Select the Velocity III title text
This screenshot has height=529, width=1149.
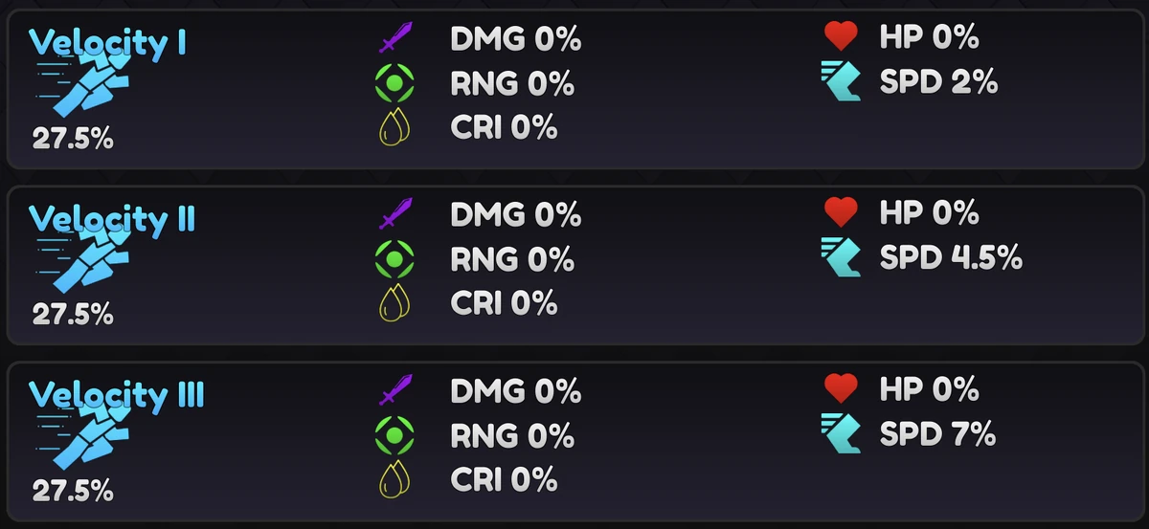coord(117,395)
